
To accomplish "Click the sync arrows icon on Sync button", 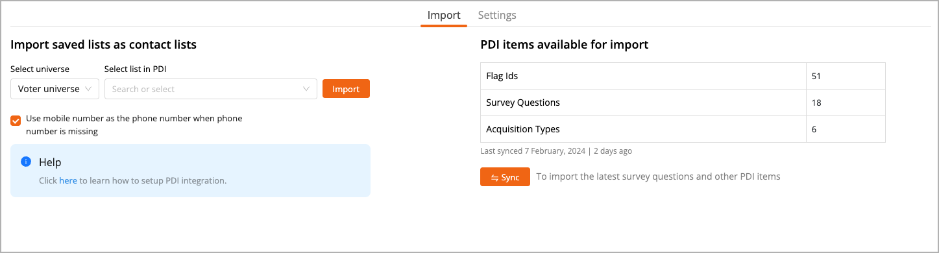I will tap(494, 178).
